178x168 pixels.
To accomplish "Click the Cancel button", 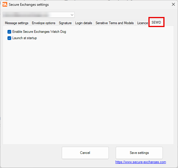I will (x=85, y=153).
